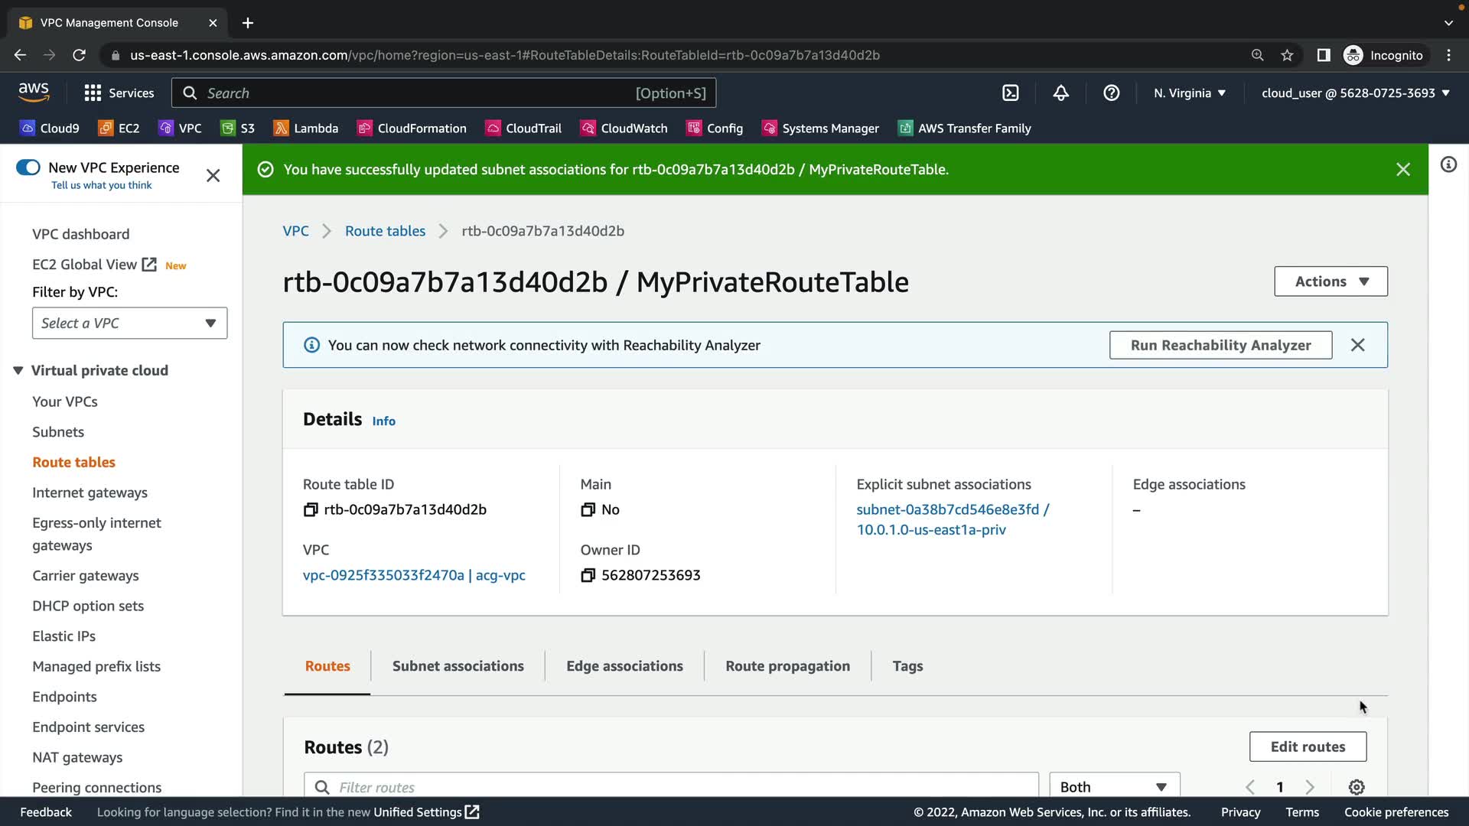Click the Lambda bookmark shortcut

click(x=305, y=128)
